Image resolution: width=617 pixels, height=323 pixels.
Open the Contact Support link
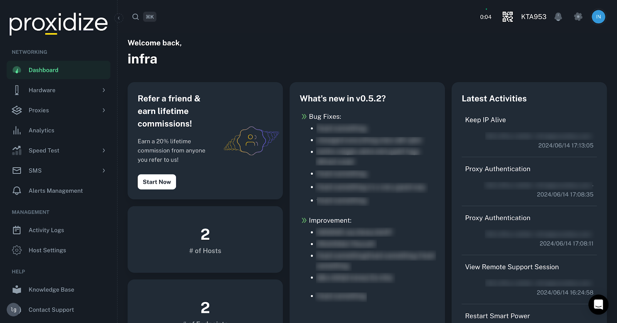pyautogui.click(x=58, y=310)
